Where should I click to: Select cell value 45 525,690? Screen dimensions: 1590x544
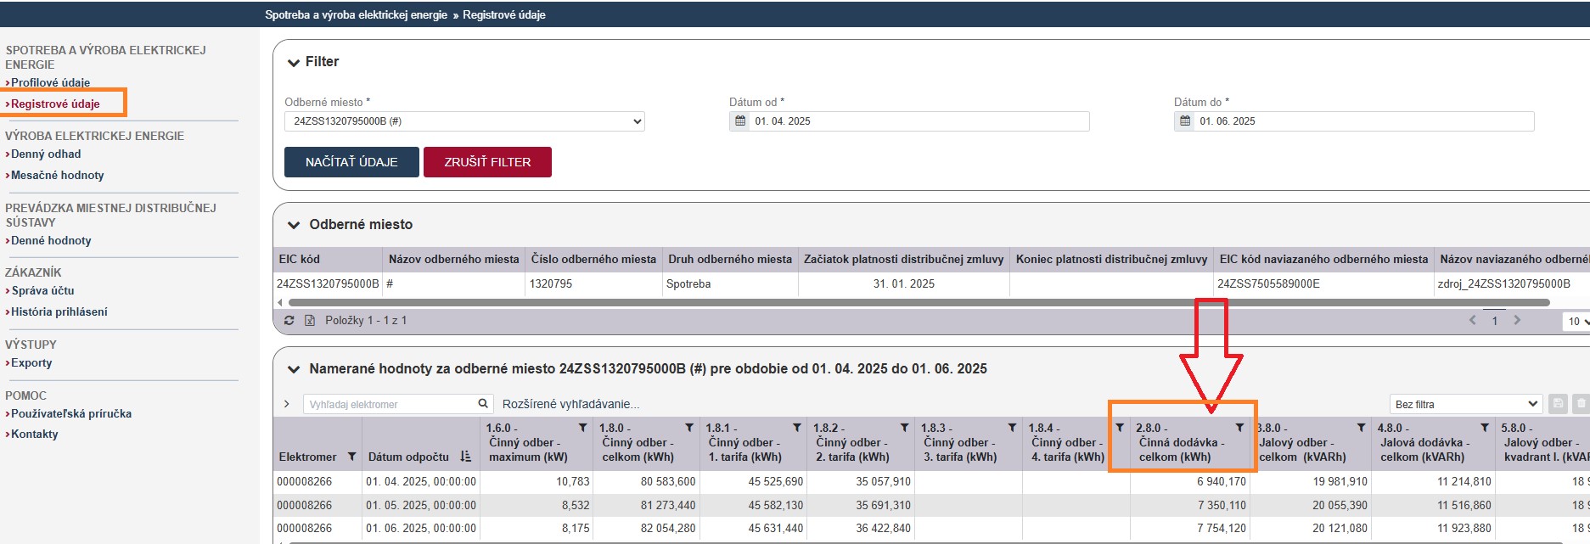click(753, 481)
